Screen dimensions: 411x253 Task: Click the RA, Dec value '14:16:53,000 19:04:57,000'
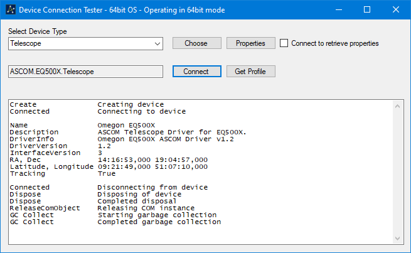click(x=152, y=160)
